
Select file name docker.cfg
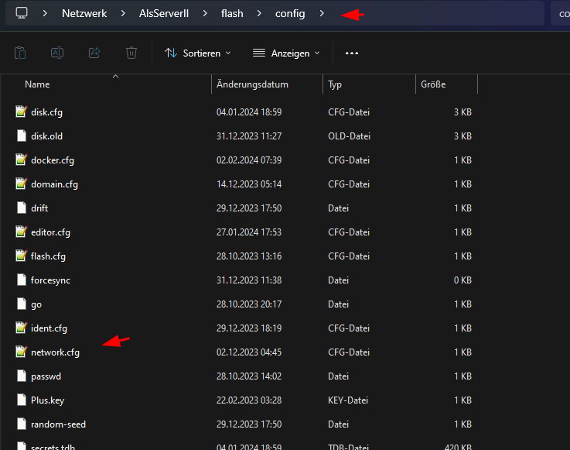tap(53, 160)
